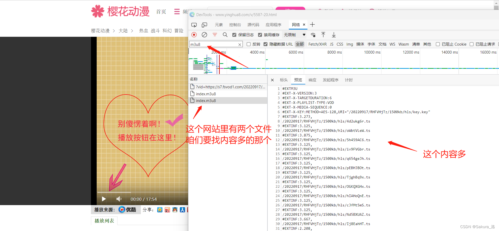Open the 标头 details tab
The width and height of the screenshot is (499, 231).
click(x=284, y=80)
